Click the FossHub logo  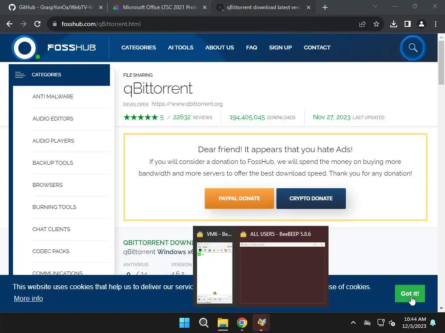tap(54, 48)
